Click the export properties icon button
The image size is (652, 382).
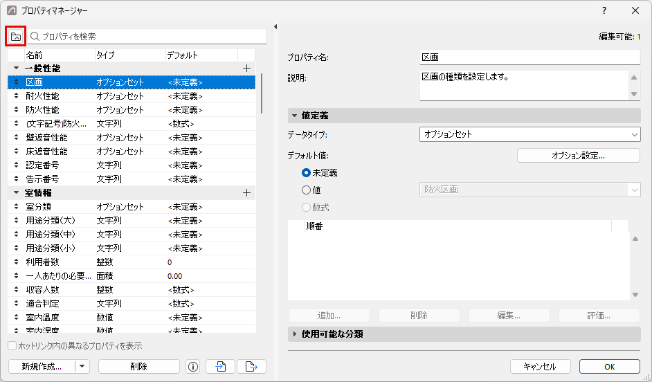pos(251,367)
